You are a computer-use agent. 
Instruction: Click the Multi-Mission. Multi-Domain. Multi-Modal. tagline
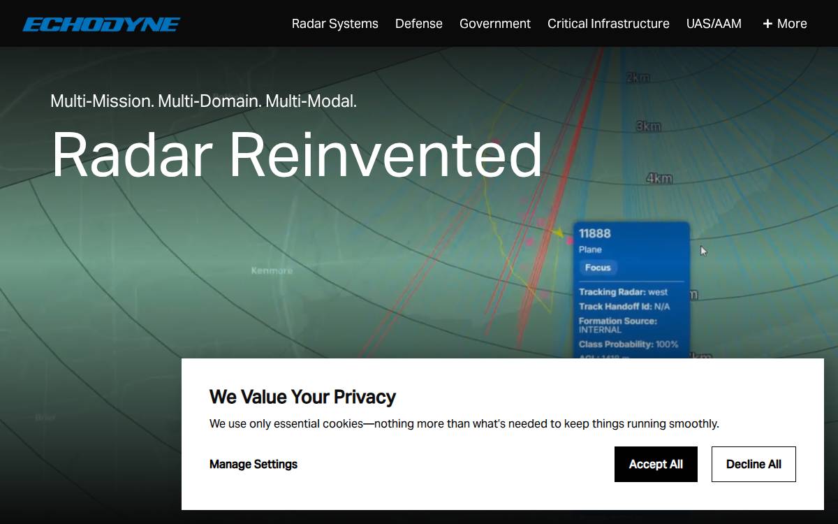[203, 101]
